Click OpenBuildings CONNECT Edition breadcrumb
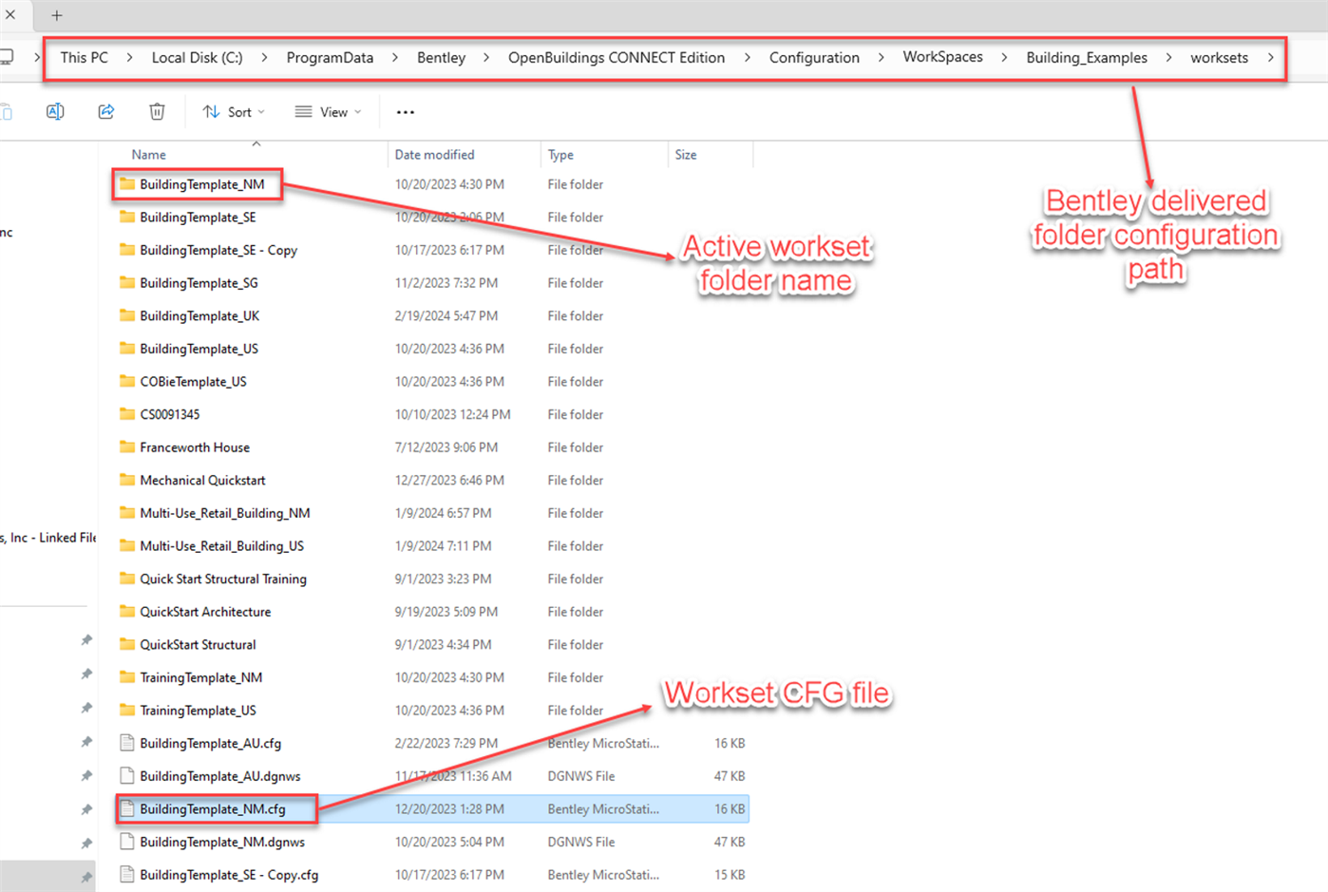 pyautogui.click(x=617, y=58)
